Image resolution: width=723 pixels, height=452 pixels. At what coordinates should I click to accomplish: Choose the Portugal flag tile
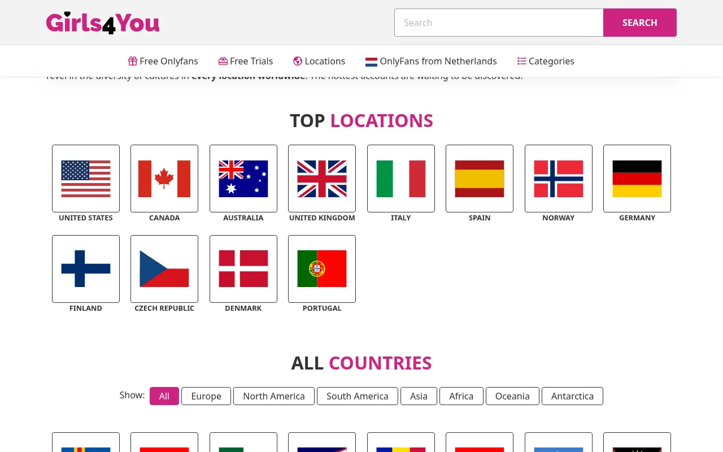click(322, 269)
